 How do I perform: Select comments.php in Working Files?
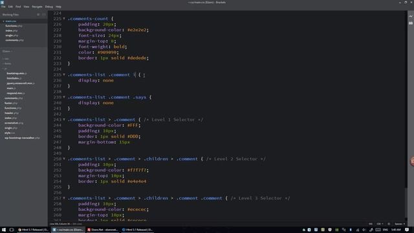pyautogui.click(x=14, y=40)
